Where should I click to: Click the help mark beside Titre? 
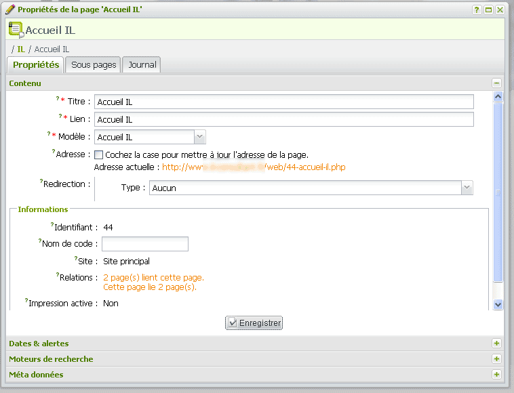click(58, 99)
